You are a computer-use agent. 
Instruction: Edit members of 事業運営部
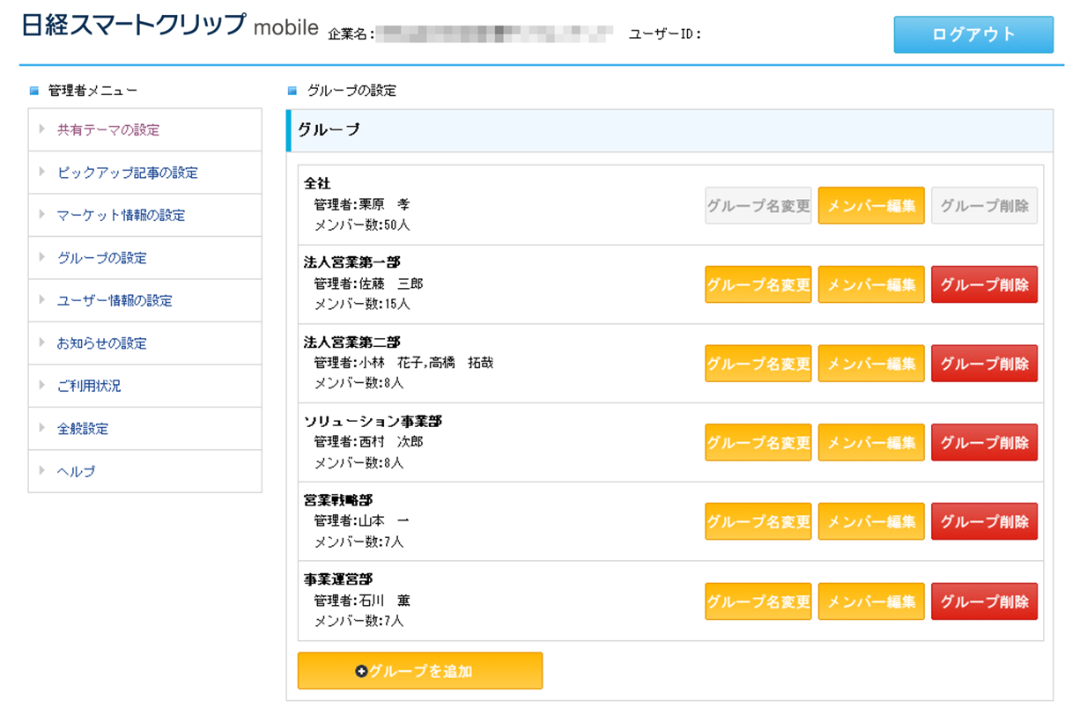871,601
